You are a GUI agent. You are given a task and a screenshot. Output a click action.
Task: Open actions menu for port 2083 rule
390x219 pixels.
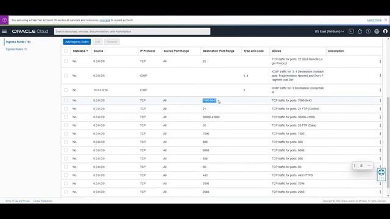pyautogui.click(x=380, y=192)
